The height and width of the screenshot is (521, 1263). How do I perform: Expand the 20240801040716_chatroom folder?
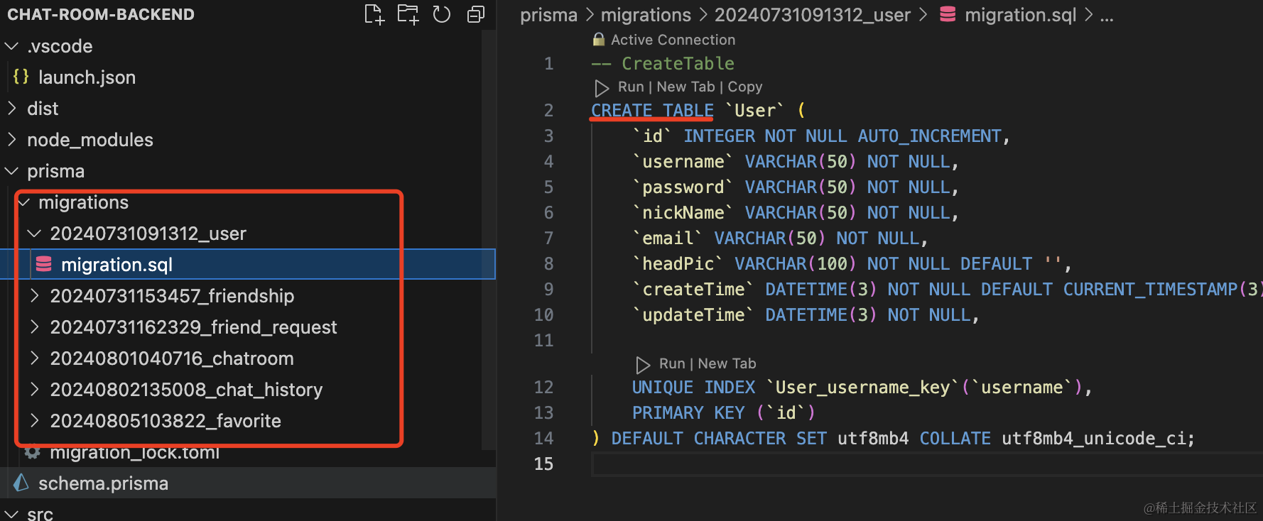tap(34, 358)
